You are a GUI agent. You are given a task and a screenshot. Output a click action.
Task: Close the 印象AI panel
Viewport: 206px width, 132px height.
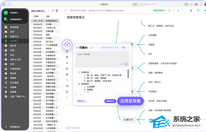tap(128, 48)
